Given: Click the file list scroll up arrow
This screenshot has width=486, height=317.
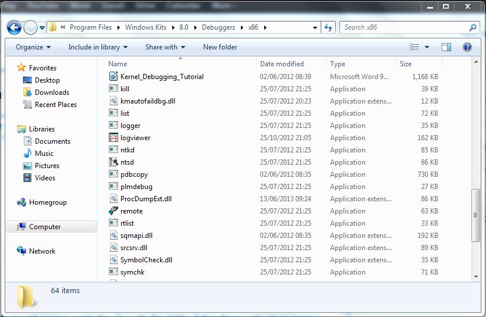Looking at the screenshot, I should [476, 62].
